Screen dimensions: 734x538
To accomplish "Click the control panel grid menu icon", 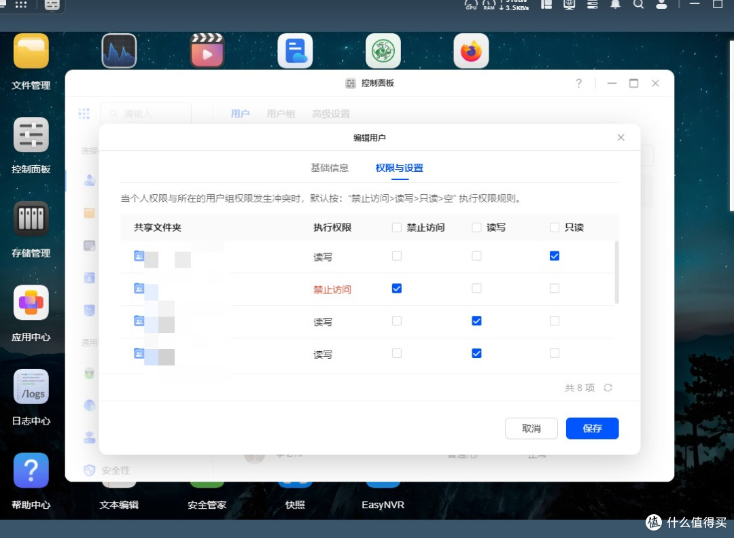I will coord(84,113).
